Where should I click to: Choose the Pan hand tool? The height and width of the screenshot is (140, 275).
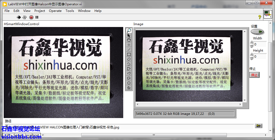coord(129,40)
